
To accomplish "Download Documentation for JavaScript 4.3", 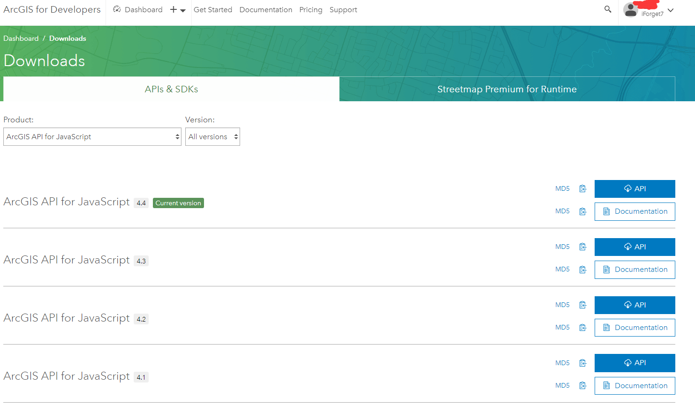I will pos(635,270).
